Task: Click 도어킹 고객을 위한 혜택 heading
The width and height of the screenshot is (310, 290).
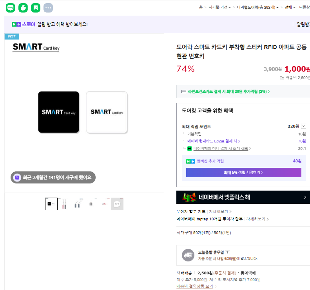Action: tap(207, 110)
